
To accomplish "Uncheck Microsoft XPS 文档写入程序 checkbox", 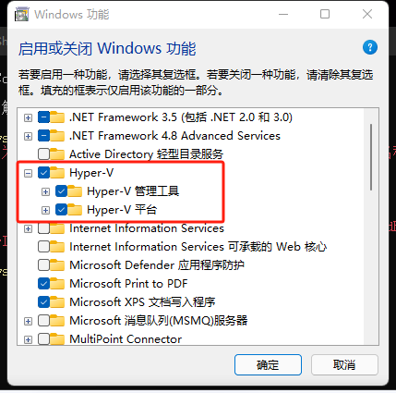I will 43,302.
